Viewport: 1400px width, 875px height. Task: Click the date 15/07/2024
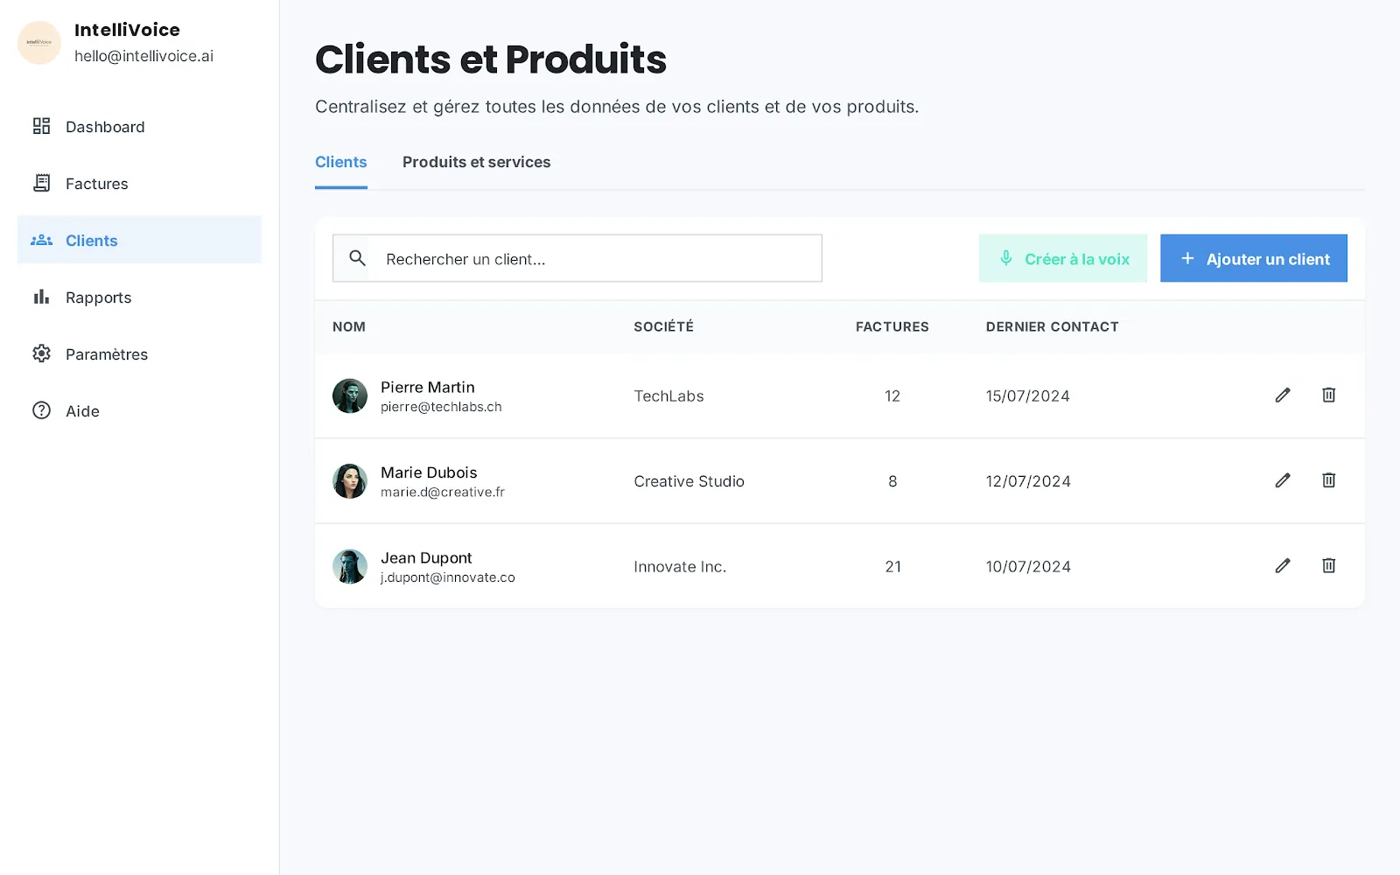tap(1028, 396)
